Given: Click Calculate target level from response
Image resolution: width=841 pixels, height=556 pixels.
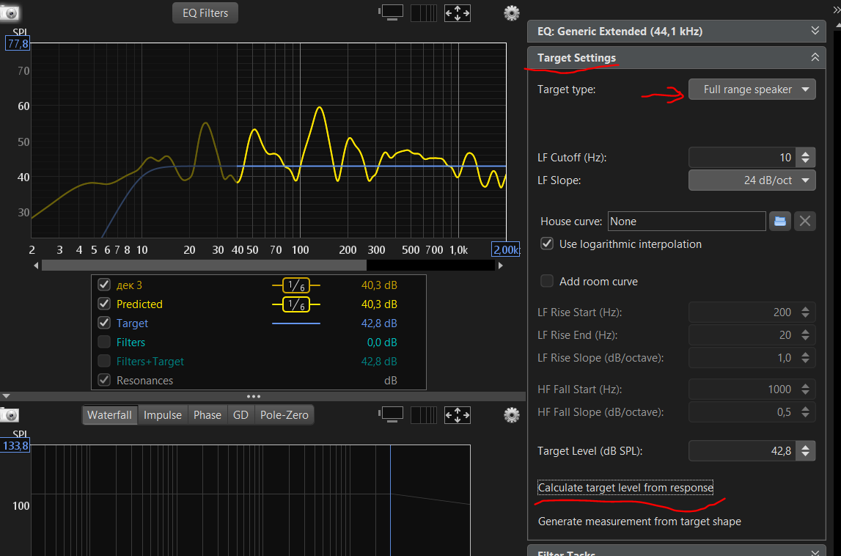Looking at the screenshot, I should click(x=625, y=488).
